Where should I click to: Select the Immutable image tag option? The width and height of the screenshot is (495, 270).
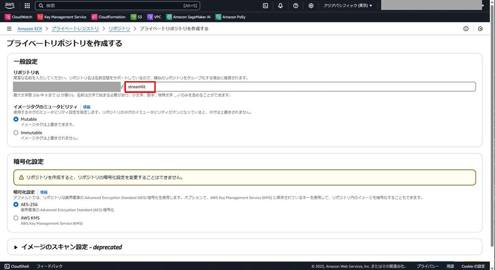click(x=16, y=133)
